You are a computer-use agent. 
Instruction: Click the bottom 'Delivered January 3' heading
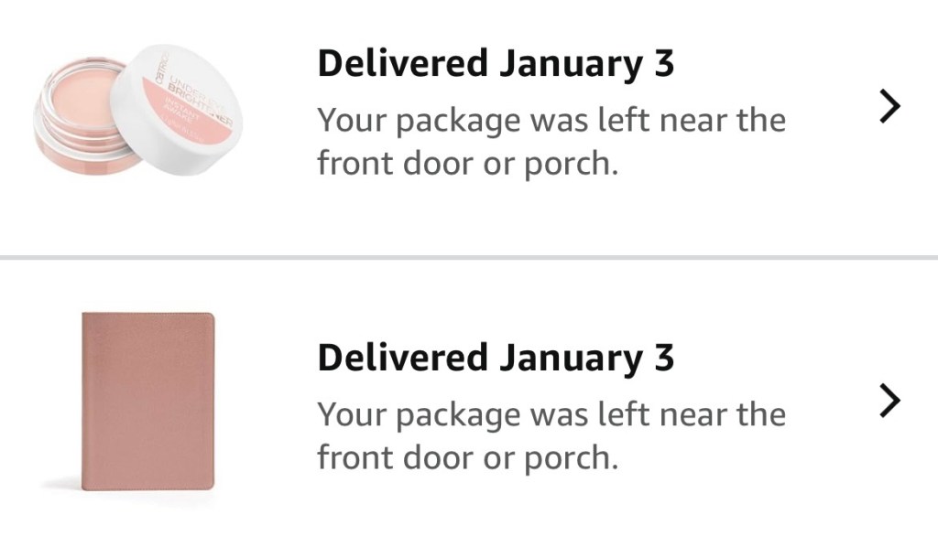point(495,358)
